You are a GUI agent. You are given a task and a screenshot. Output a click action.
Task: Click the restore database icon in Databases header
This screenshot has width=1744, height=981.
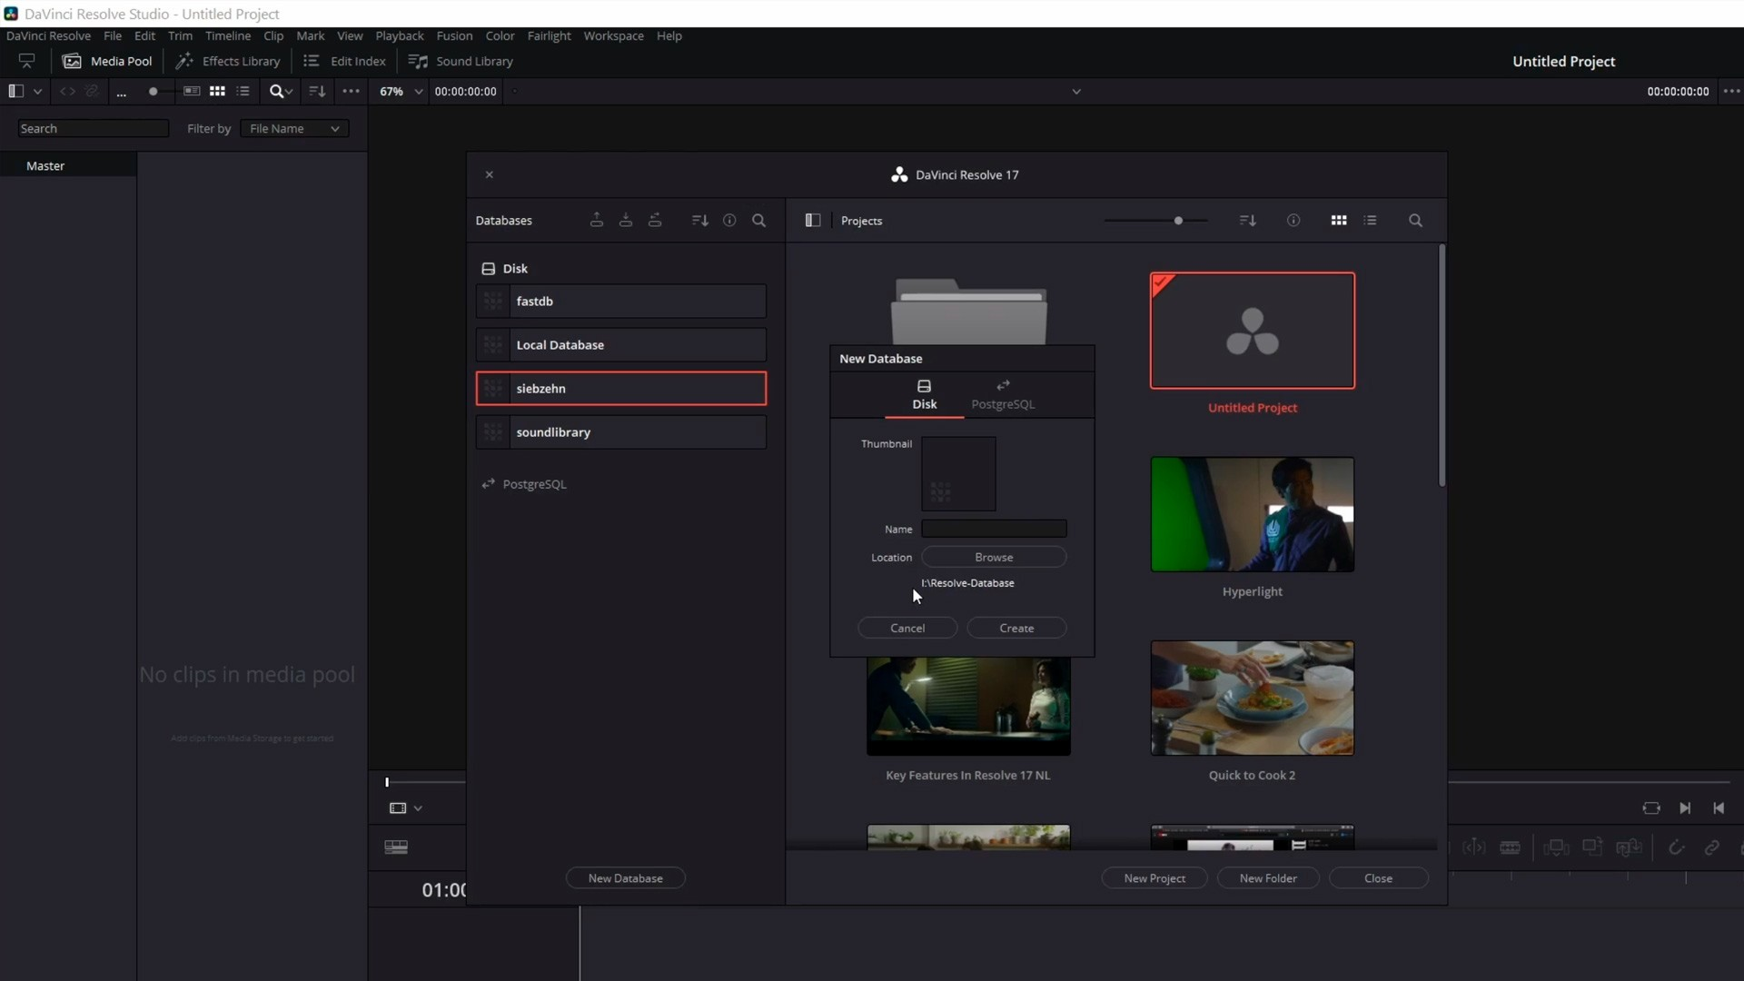[626, 220]
